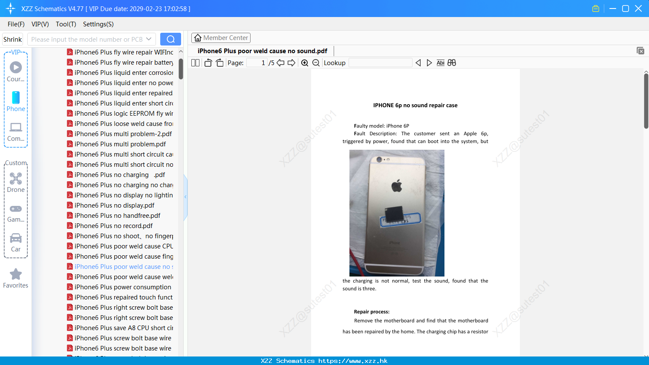Screen dimensions: 649x365
Task: Rotate the page clockwise
Action: (x=219, y=63)
